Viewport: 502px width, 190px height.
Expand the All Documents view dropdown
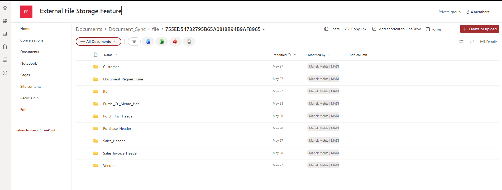pos(98,42)
